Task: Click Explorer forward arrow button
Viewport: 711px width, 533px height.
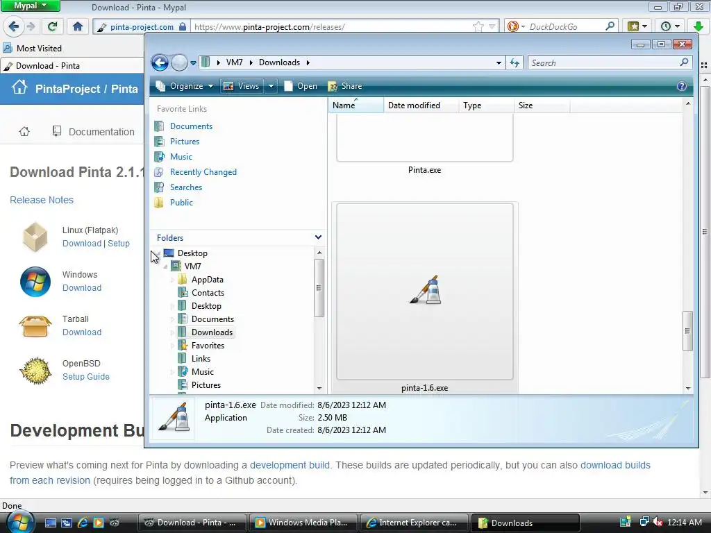Action: pyautogui.click(x=179, y=62)
